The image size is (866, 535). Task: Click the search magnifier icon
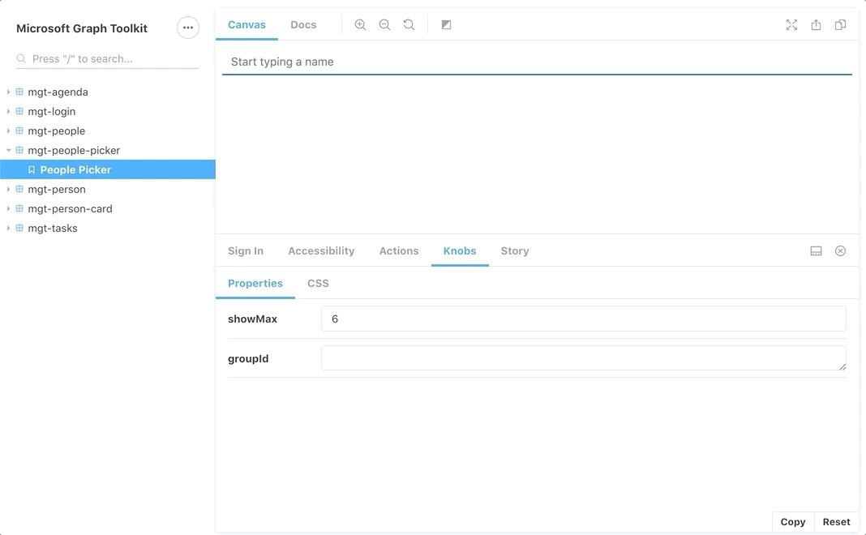21,58
